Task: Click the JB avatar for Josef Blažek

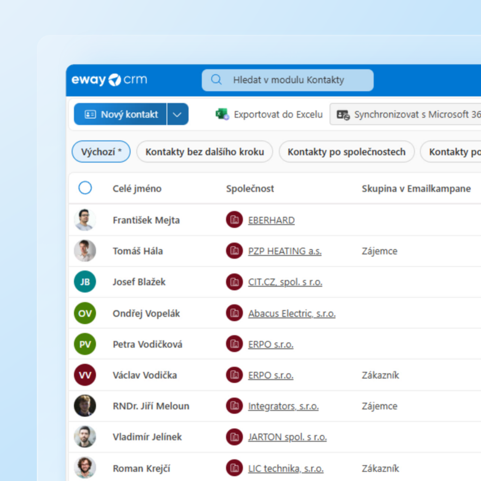Action: click(85, 282)
